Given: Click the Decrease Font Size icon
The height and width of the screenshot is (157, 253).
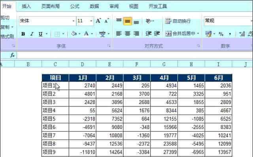Looking at the screenshot, I should tap(106, 21).
